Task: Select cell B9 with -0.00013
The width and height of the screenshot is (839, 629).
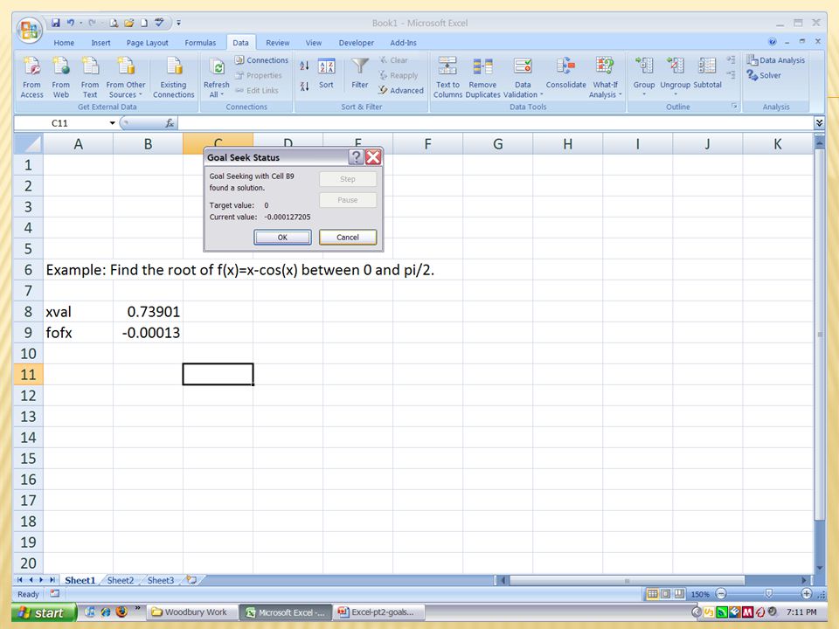Action: point(148,333)
